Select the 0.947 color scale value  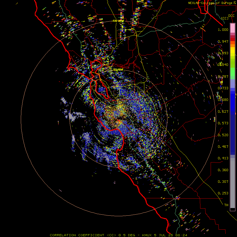pos(223,41)
